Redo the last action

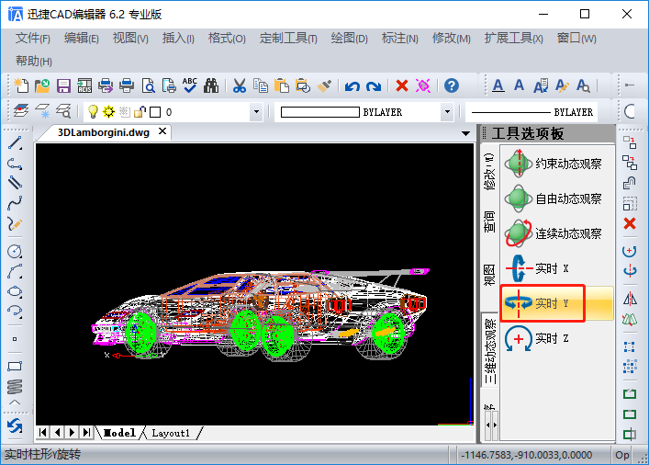[374, 86]
